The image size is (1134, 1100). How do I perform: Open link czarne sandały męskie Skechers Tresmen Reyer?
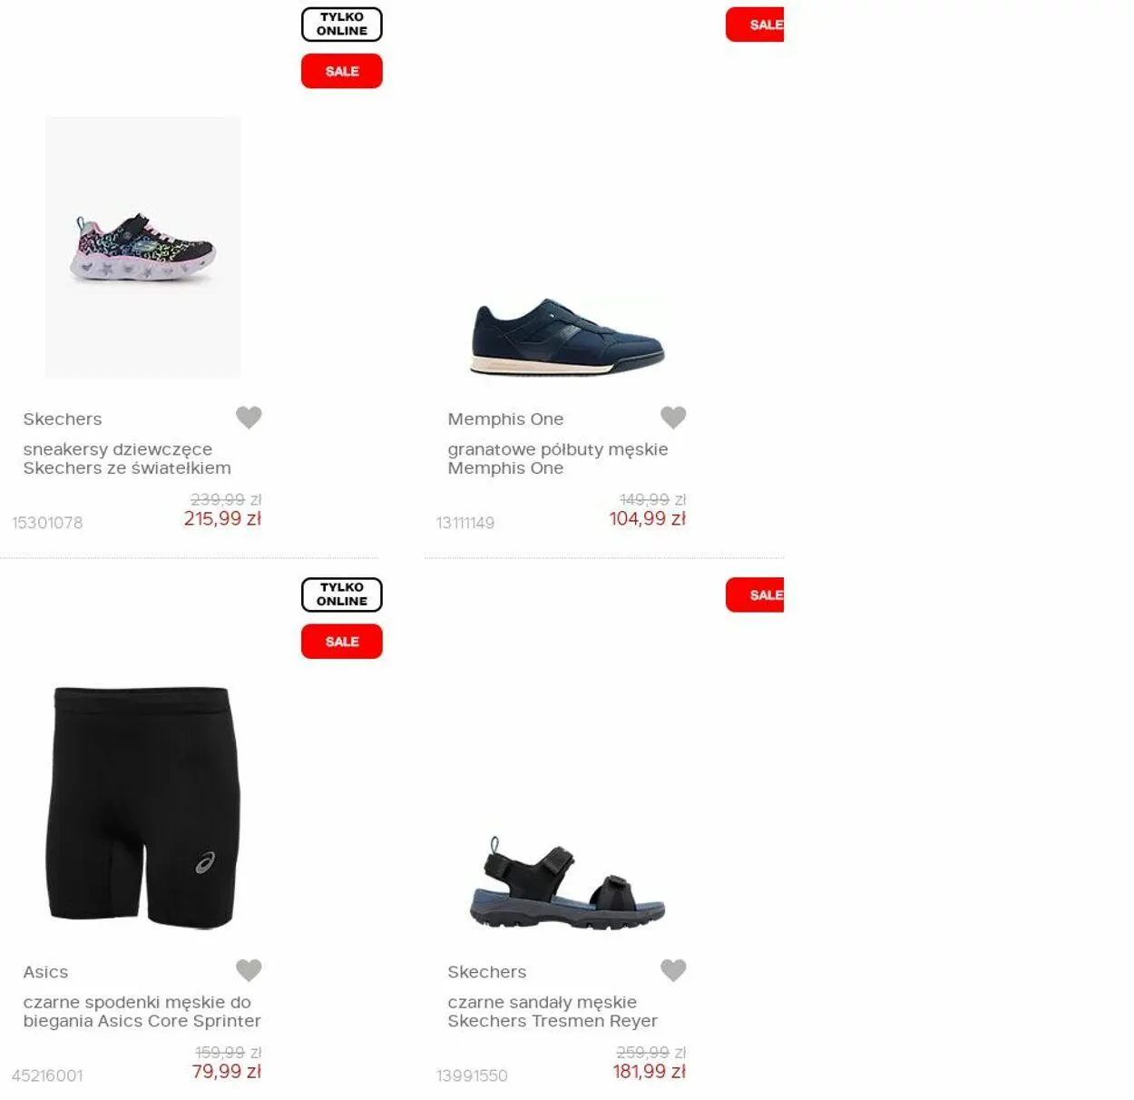[x=552, y=1011]
